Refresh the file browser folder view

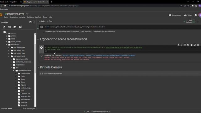(9, 27)
